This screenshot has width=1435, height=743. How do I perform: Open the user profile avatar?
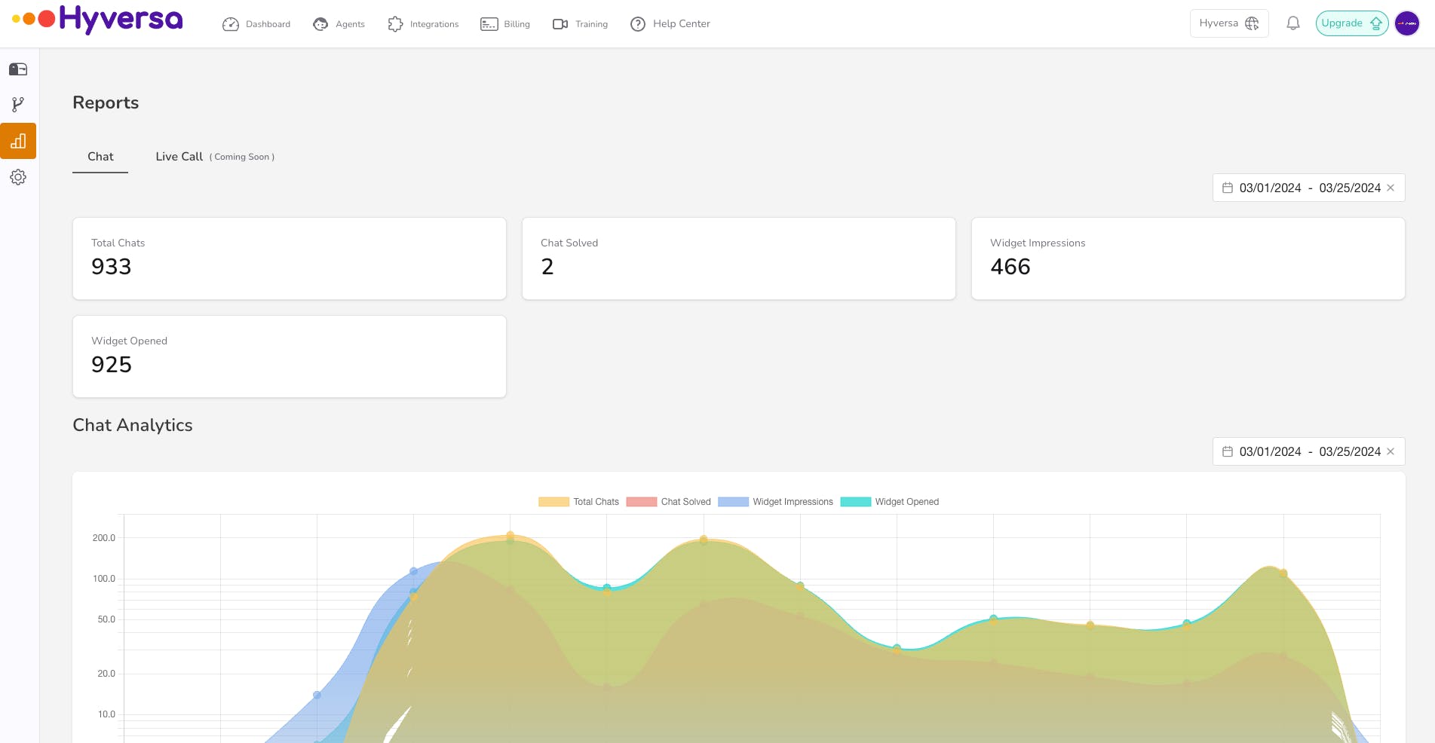1407,23
